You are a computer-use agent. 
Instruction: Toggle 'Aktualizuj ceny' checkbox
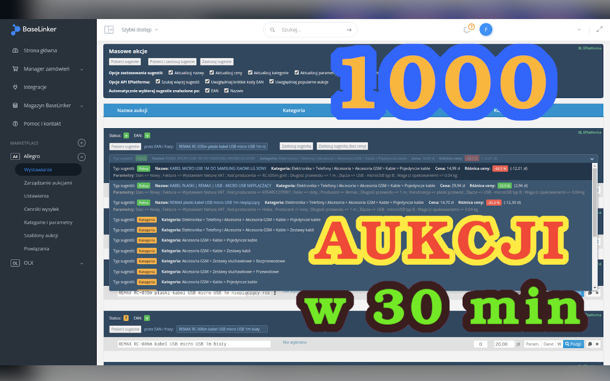(212, 73)
